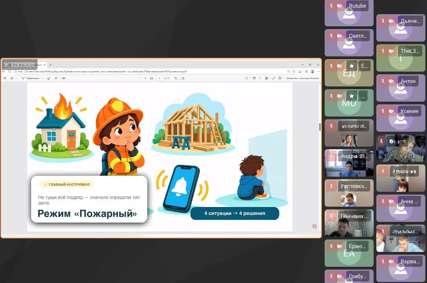
Task: Click the browser profile avatar icon
Action: pos(312,72)
